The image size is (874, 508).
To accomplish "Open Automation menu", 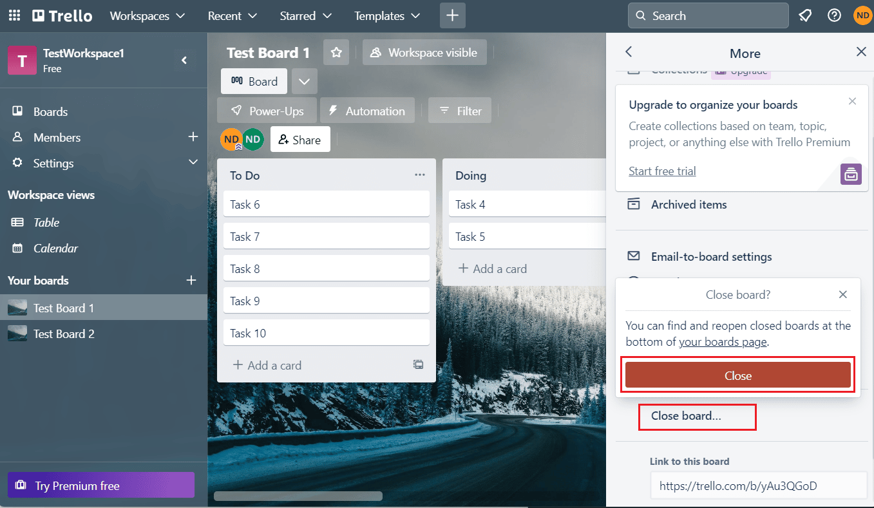I will (366, 111).
